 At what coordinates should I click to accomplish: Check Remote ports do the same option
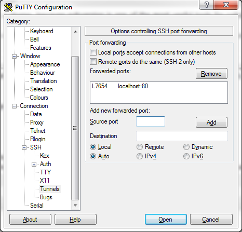(93, 62)
